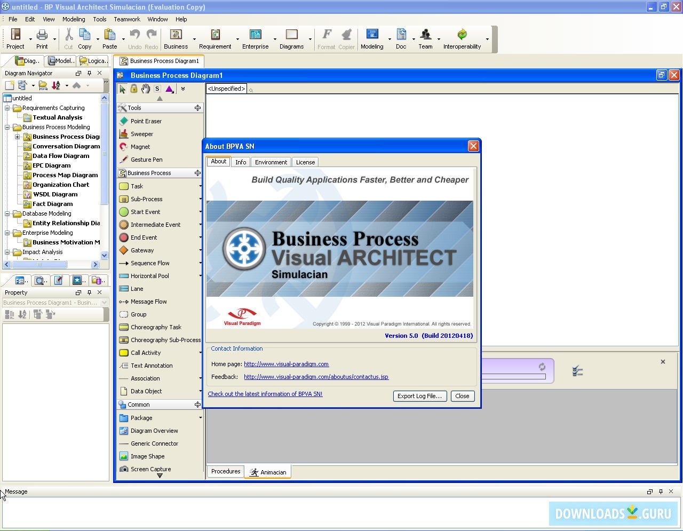Viewport: 683px width, 531px height.
Task: Open the visual-paradigm.com home page link
Action: pos(286,364)
